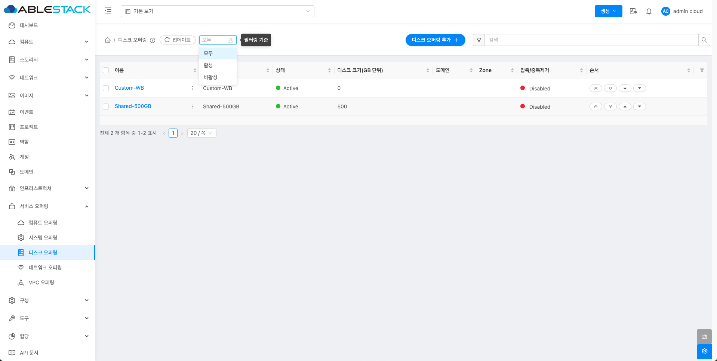The width and height of the screenshot is (717, 361).
Task: Go to 대시보드 in the sidebar
Action: 29,25
